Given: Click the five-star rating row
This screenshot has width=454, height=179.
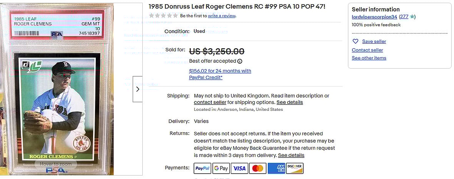Looking at the screenshot, I should point(164,16).
